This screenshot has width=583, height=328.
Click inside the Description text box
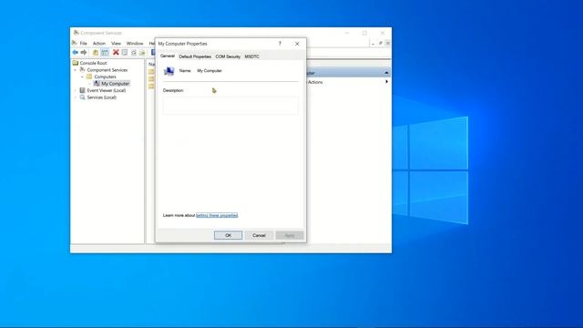click(230, 106)
